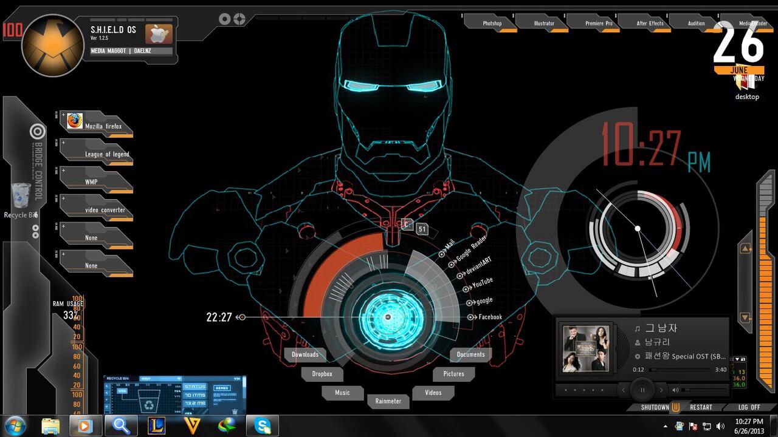Open the Mail link on arc reactor
Screen dimensions: 778x437
click(x=447, y=248)
